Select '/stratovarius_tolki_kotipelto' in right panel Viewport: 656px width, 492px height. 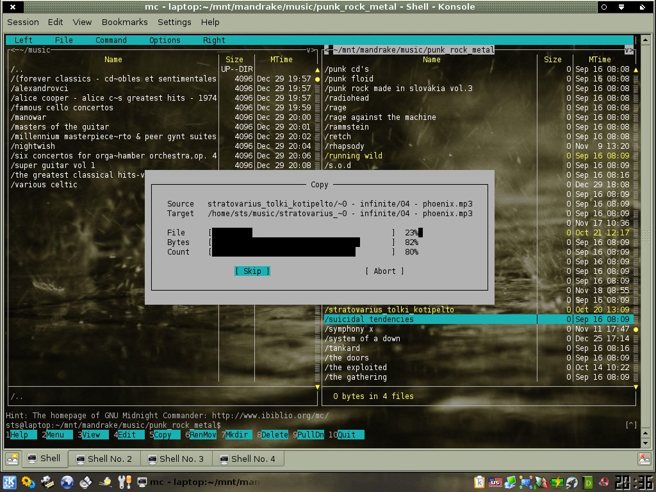point(389,310)
